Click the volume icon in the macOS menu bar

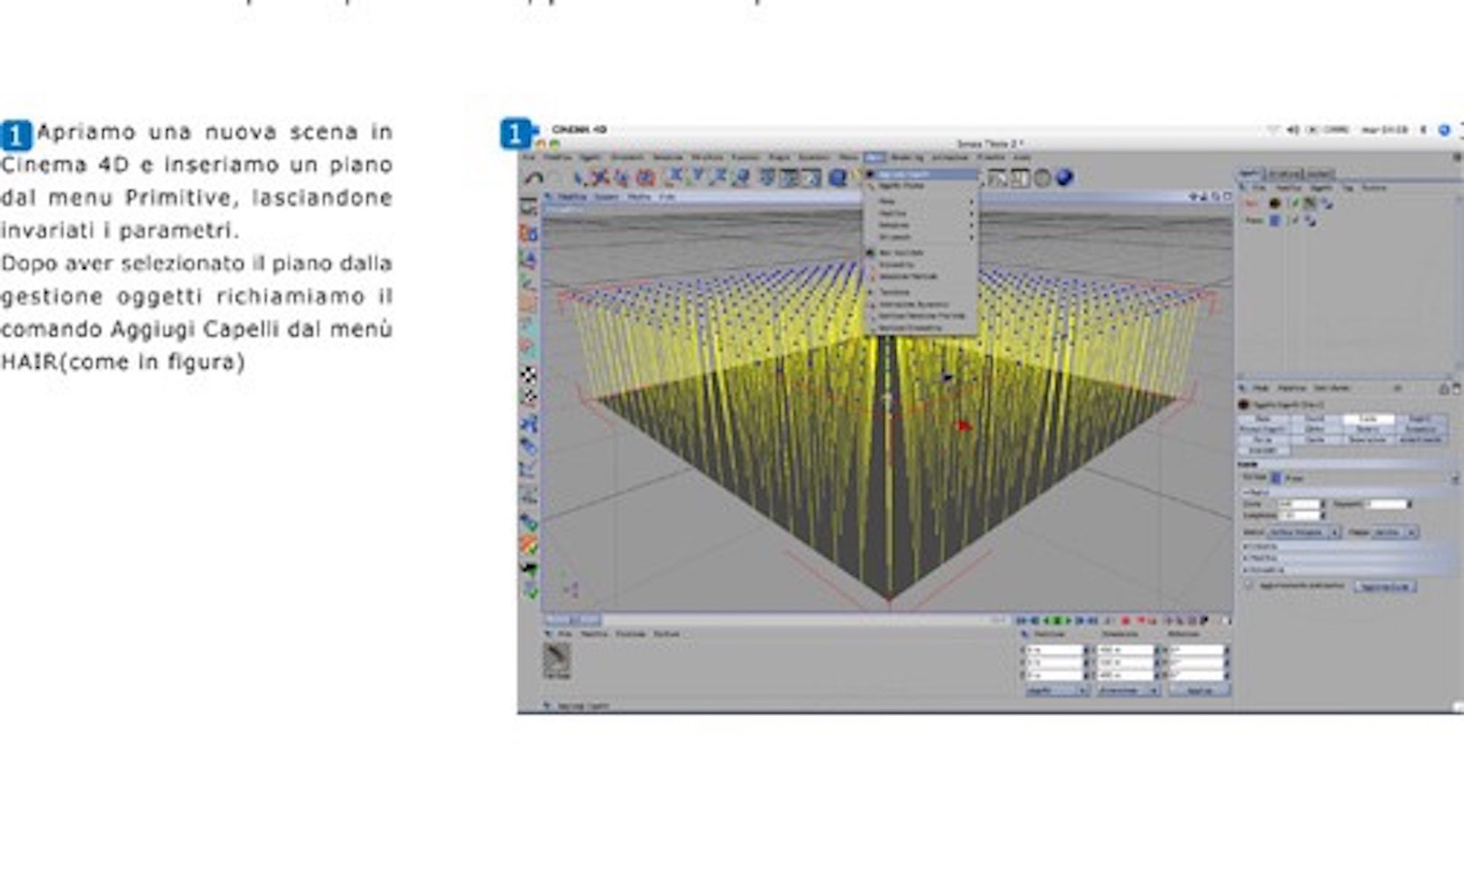(x=1293, y=130)
